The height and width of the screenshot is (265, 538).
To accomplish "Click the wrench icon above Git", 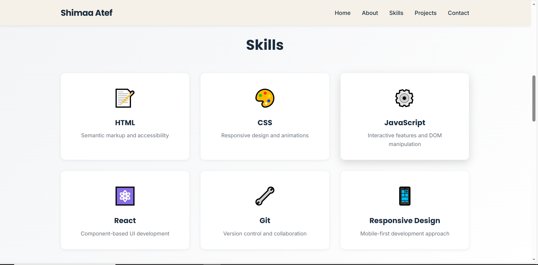I will tap(265, 196).
